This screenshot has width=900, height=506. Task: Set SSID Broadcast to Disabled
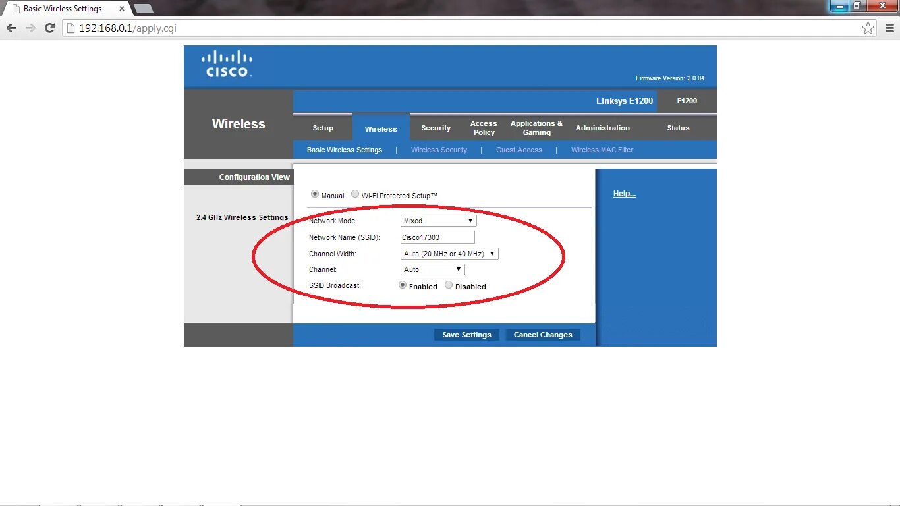449,285
